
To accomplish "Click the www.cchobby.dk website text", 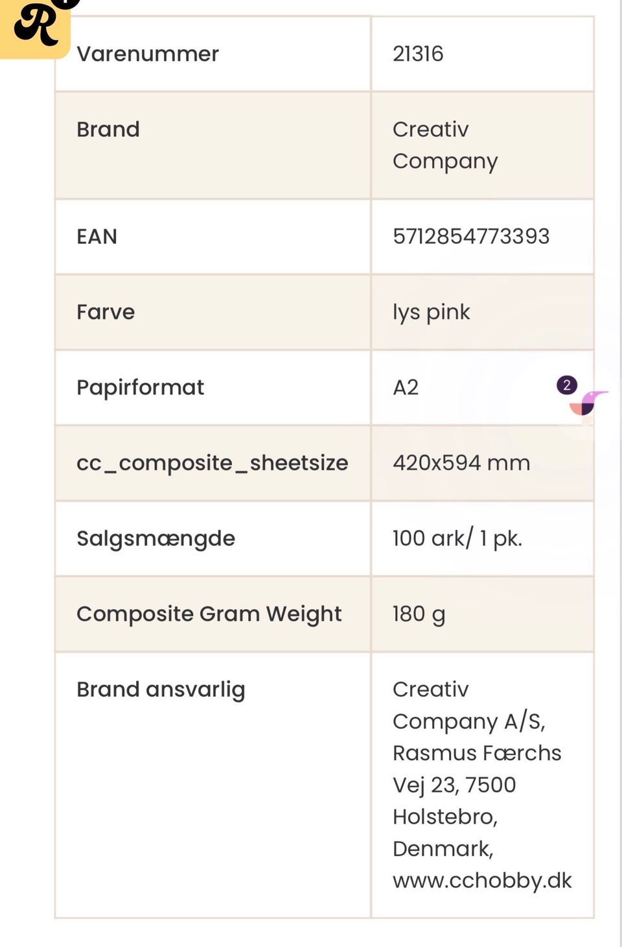I will (x=482, y=880).
